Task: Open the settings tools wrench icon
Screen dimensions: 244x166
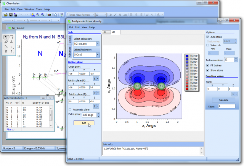Action: pos(61,15)
